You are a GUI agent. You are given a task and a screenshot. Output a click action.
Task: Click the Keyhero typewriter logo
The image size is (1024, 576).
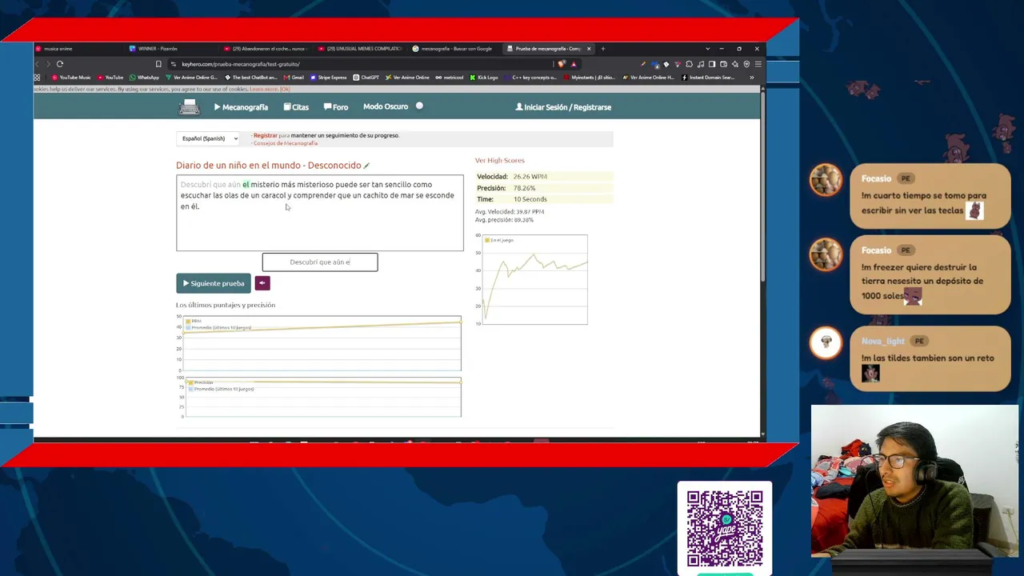190,107
